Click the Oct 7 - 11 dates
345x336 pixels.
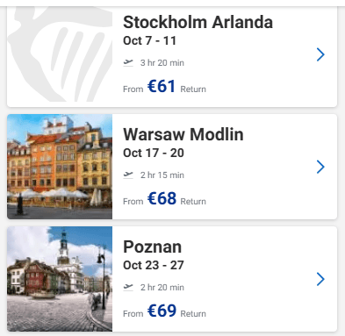[149, 40]
